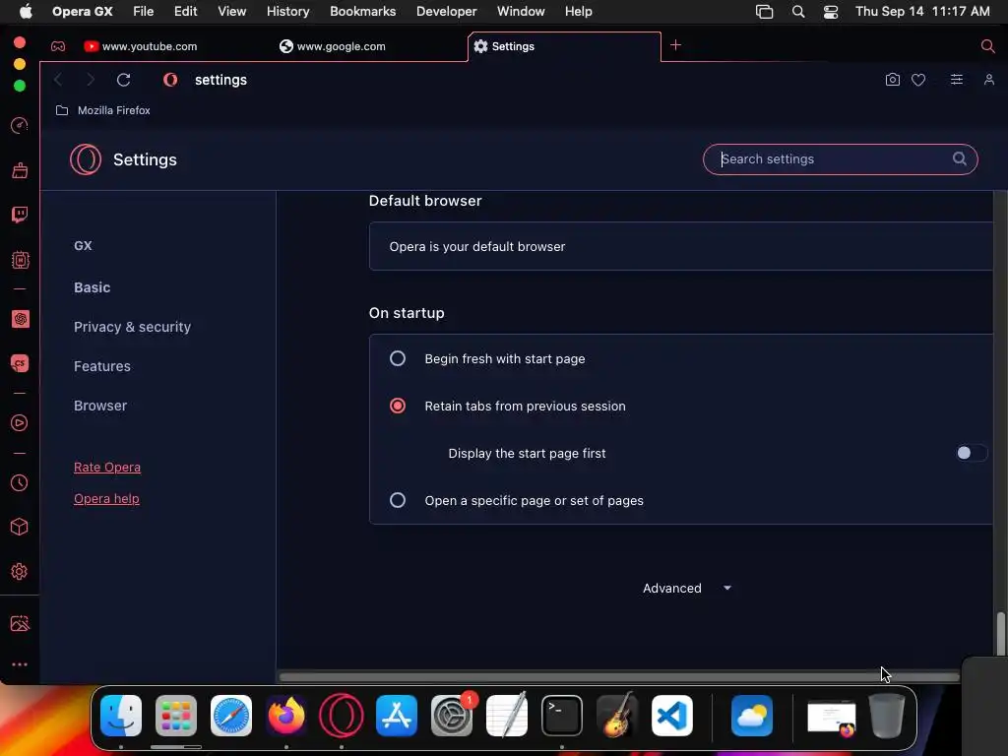1008x756 pixels.
Task: Open the Bookmarks menu
Action: coord(362,12)
